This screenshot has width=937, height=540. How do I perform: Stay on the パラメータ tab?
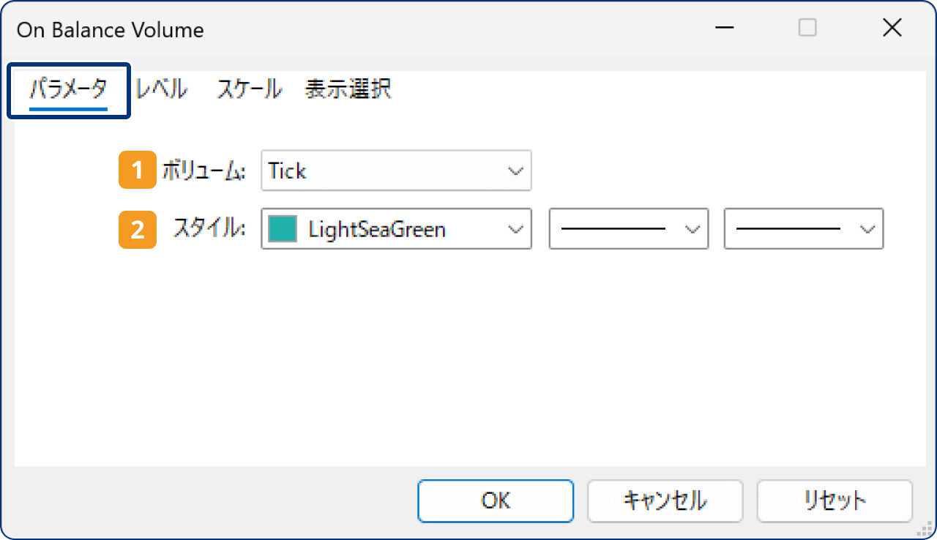[68, 89]
